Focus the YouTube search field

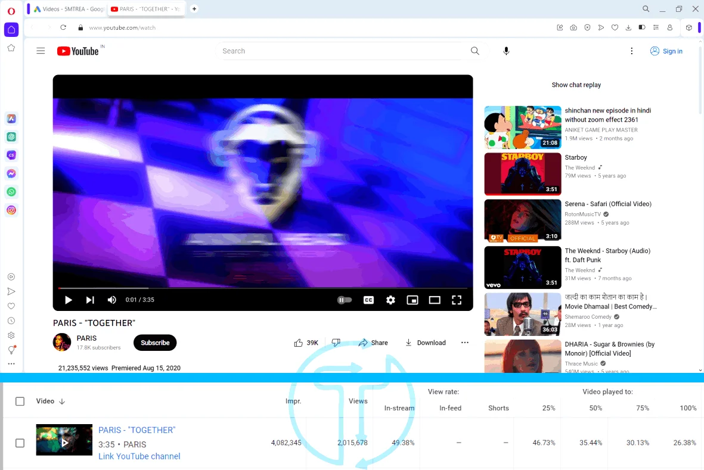click(x=341, y=51)
